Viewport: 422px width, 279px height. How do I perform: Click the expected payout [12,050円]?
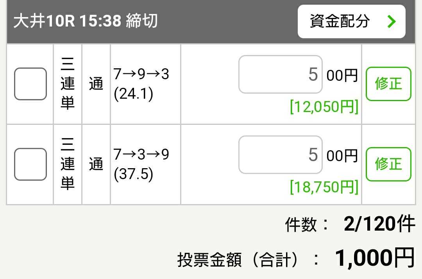[324, 107]
